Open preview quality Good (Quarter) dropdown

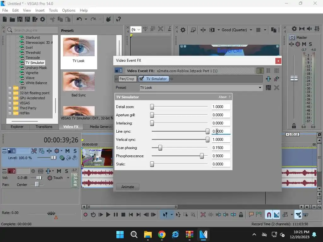251,30
